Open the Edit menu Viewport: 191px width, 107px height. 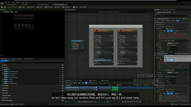pos(9,2)
